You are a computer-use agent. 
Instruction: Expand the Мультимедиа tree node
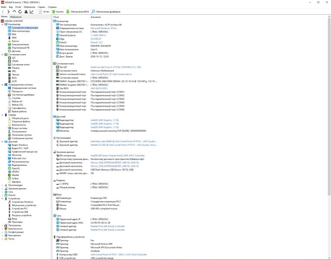(x=2, y=185)
